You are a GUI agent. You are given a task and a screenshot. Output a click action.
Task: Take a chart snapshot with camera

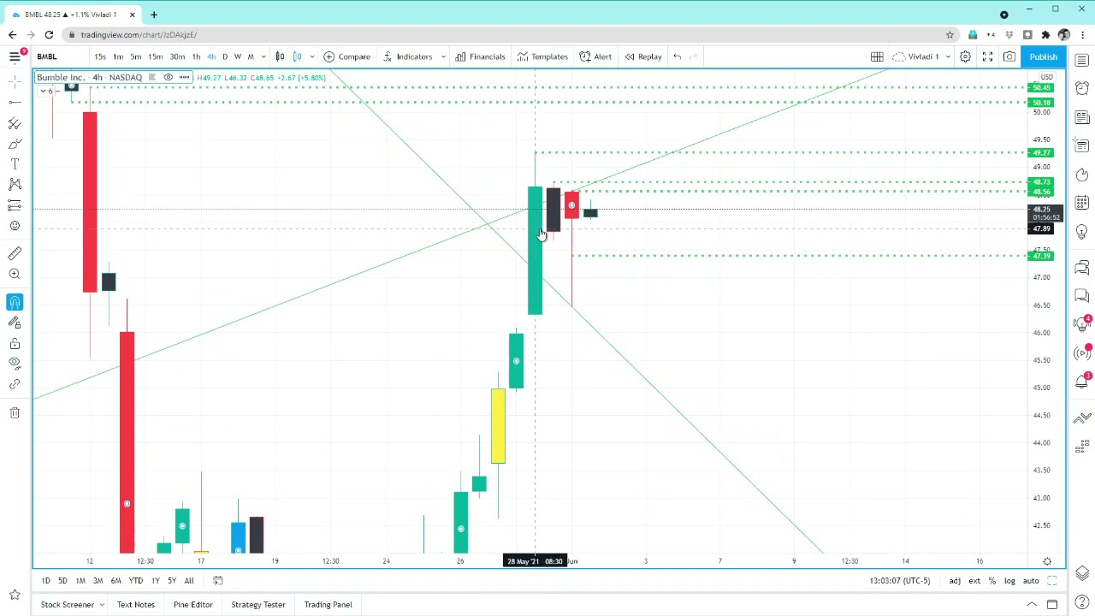[x=1009, y=56]
